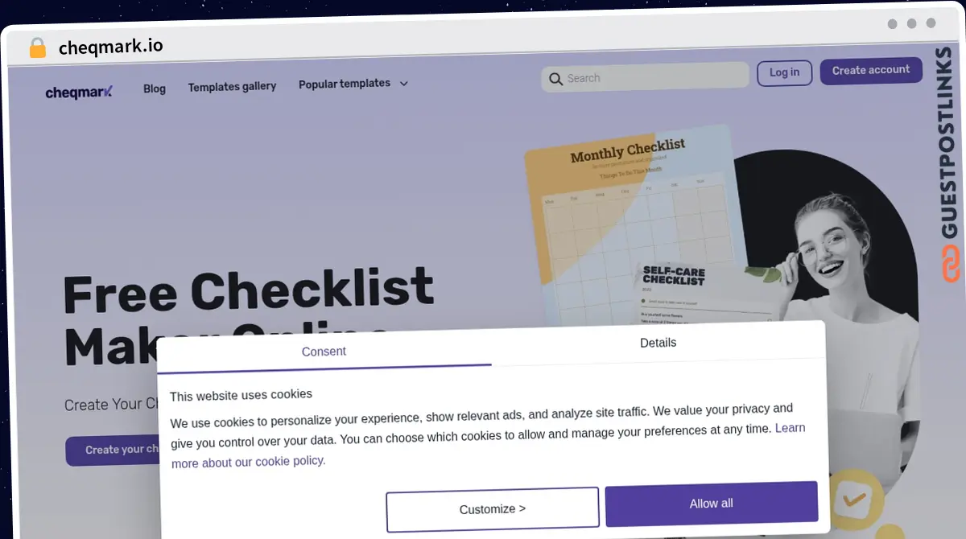Click the orange GuestPostLinks chain icon
Screen dimensions: 966x539
pos(952,265)
